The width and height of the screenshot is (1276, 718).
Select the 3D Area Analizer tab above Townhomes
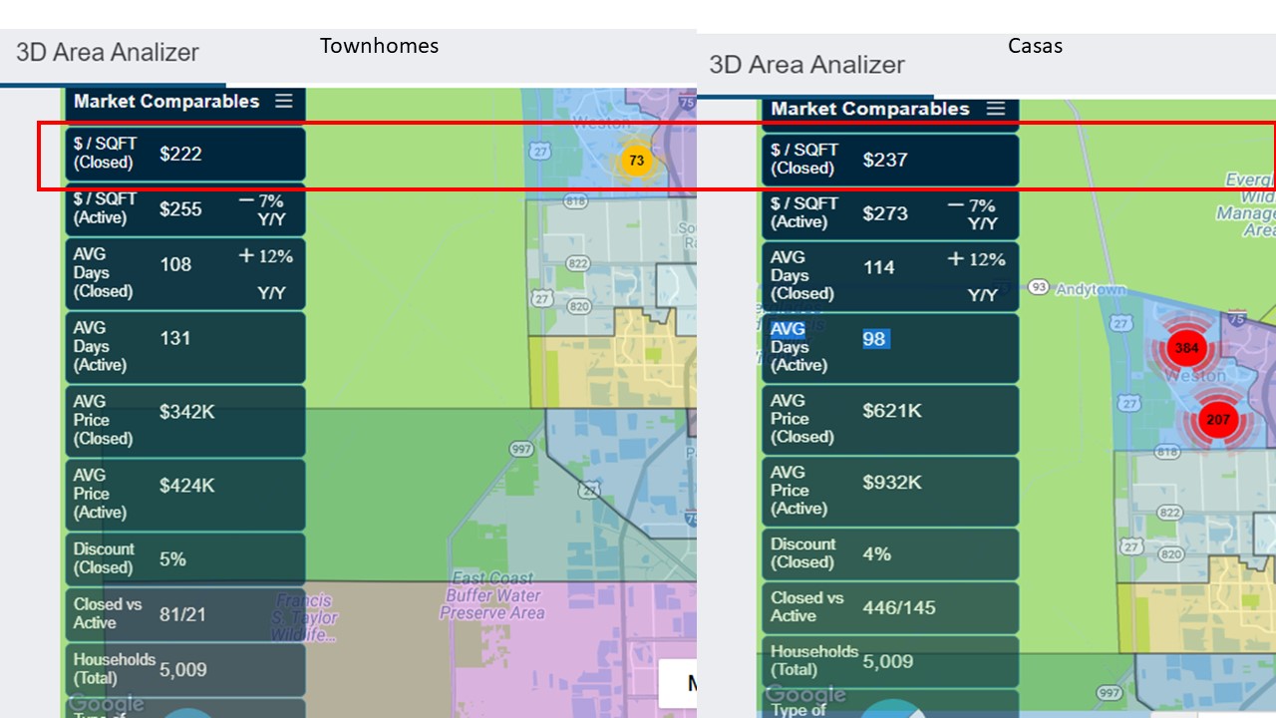[x=108, y=53]
